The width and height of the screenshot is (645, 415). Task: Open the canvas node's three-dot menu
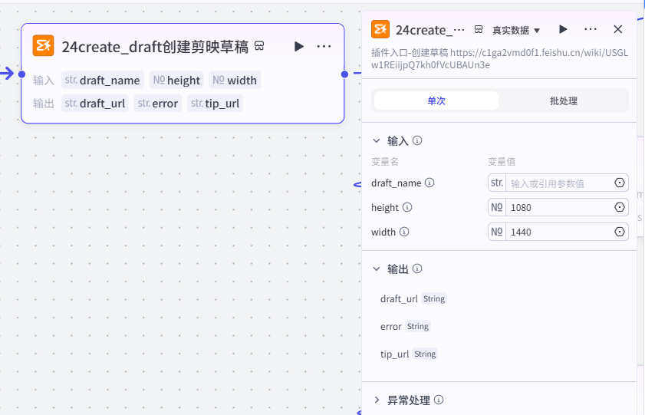click(324, 47)
